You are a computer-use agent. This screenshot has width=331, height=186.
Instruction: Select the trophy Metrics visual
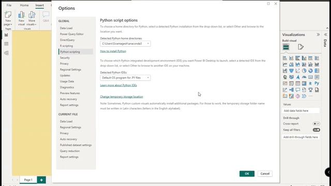[x=310, y=90]
